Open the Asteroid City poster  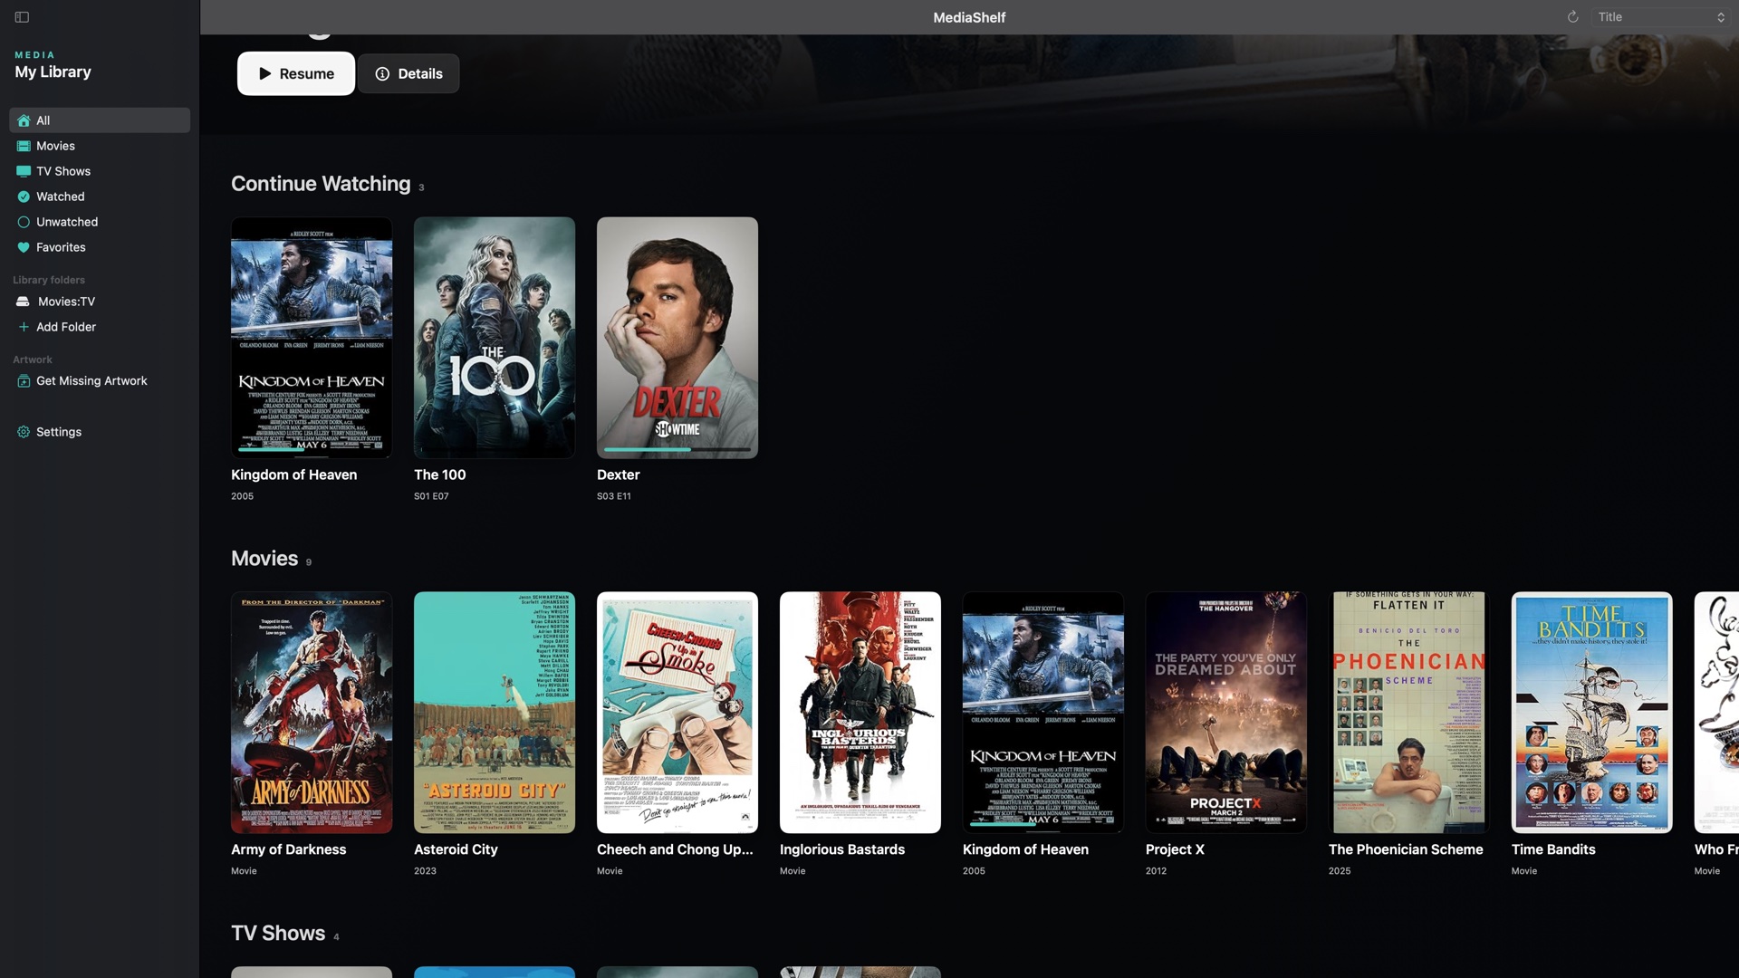495,713
